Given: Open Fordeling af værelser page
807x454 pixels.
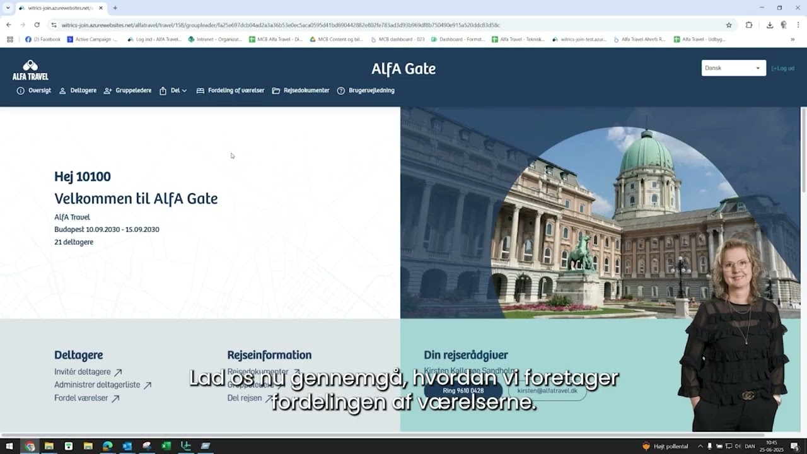Looking at the screenshot, I should [230, 91].
